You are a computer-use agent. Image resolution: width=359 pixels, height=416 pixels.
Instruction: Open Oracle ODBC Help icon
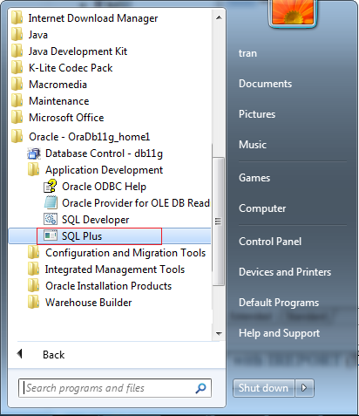51,186
